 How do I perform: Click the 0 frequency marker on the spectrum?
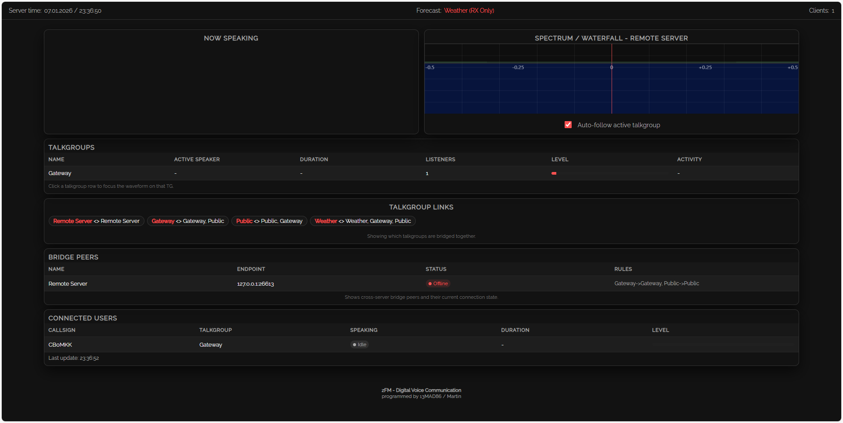coord(612,68)
